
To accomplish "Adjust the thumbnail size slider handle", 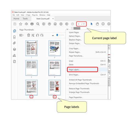I will 57,35.
